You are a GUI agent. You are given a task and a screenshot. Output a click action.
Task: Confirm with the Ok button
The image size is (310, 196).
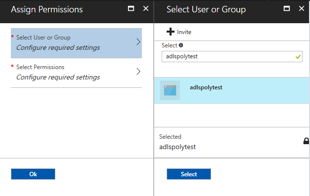point(33,174)
